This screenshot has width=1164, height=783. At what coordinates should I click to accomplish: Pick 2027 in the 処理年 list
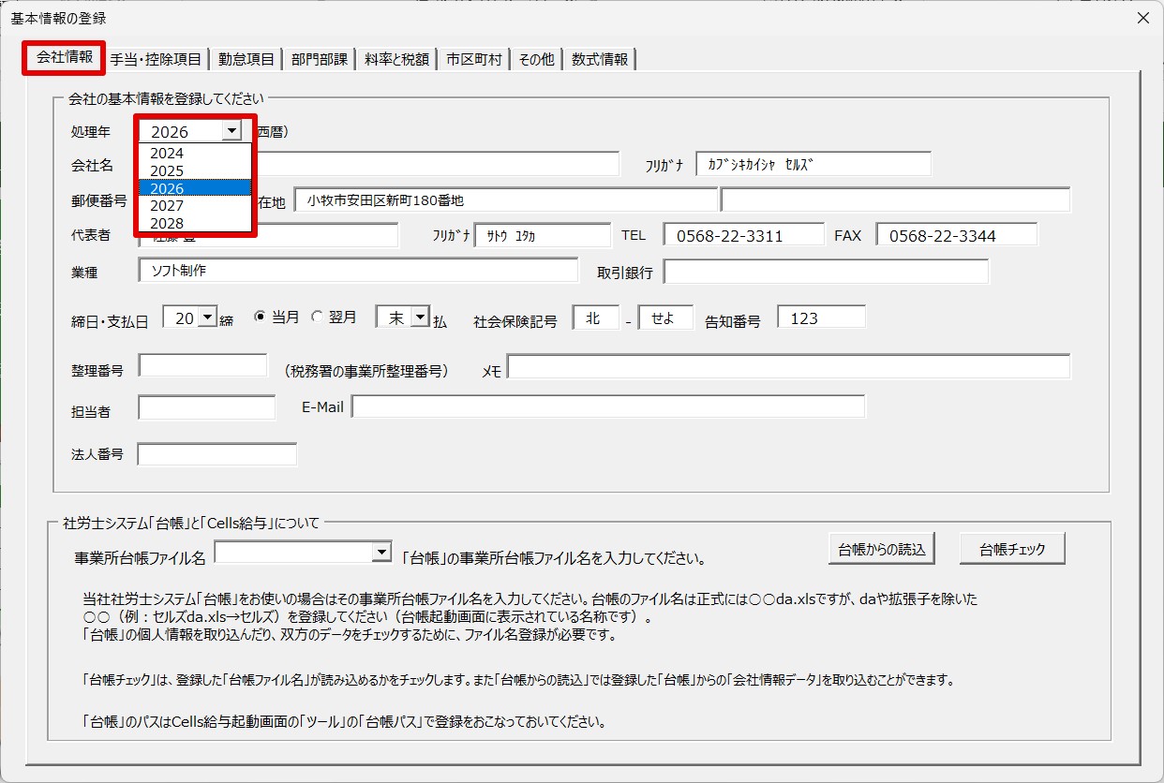195,205
